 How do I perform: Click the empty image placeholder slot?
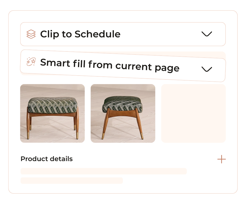[x=193, y=113]
